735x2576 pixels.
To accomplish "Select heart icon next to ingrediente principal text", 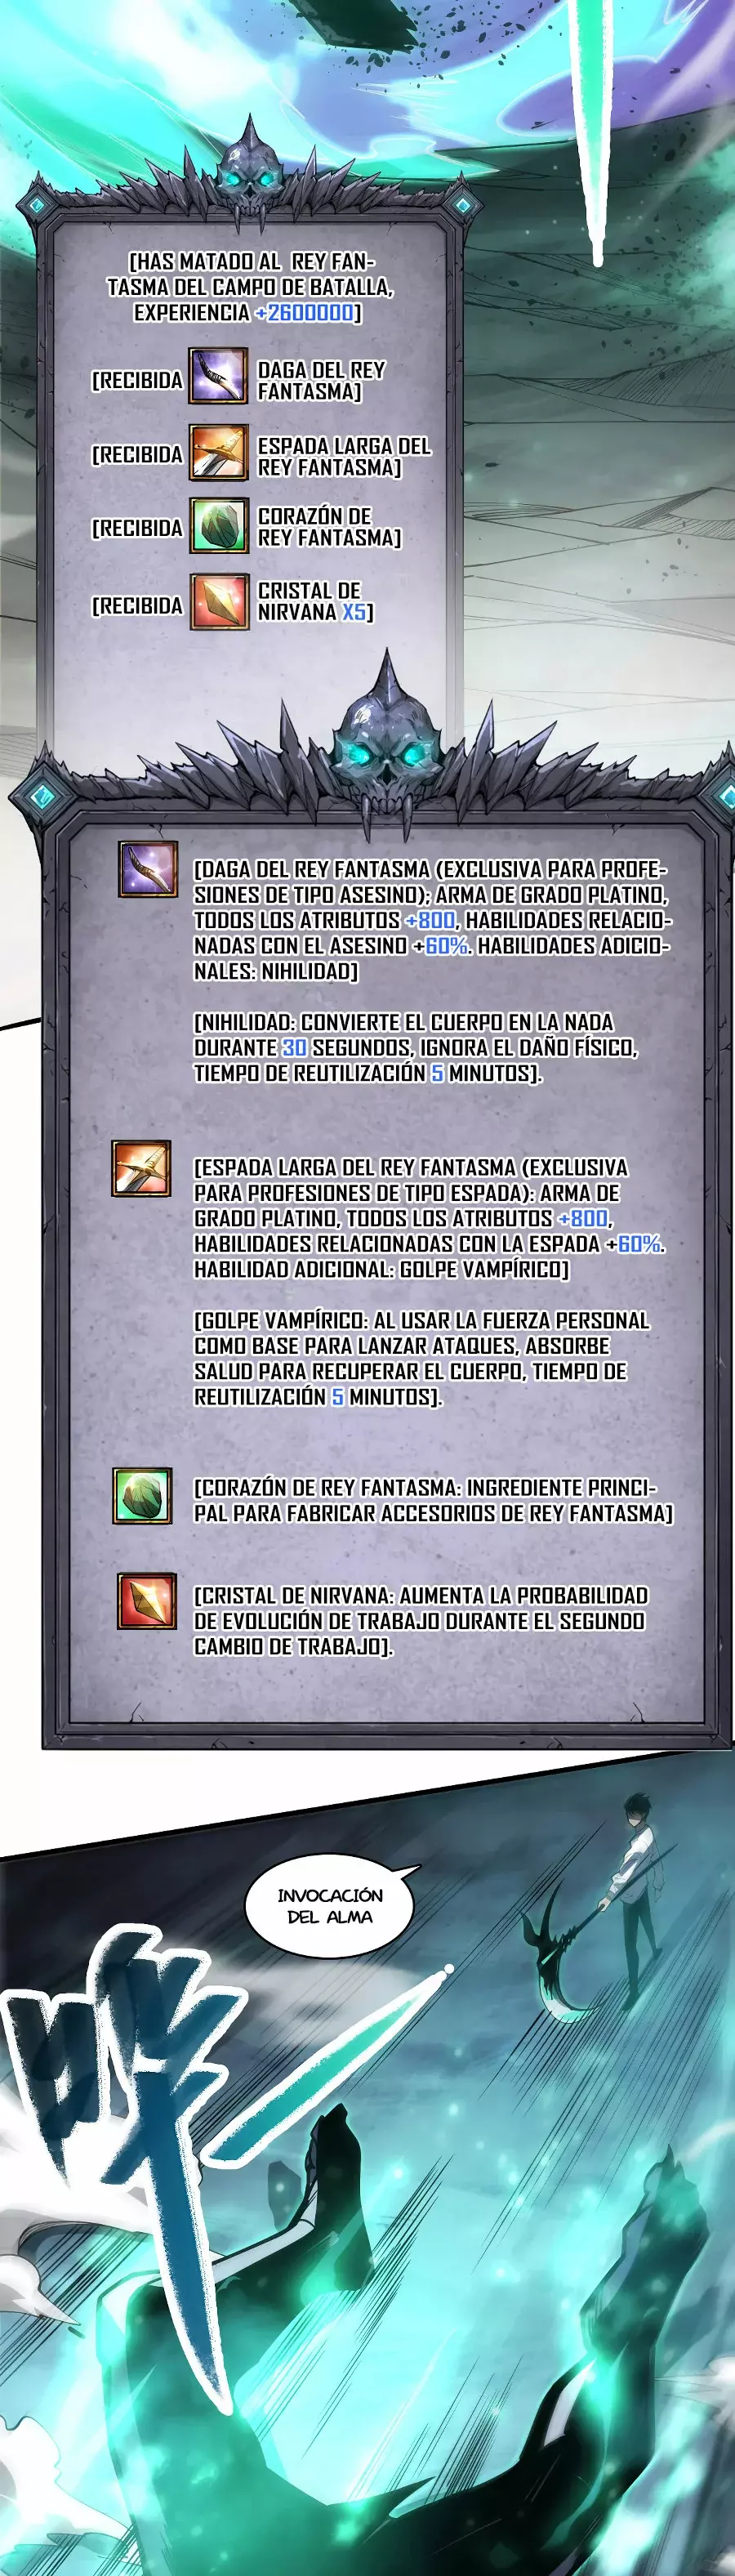I will [142, 1495].
